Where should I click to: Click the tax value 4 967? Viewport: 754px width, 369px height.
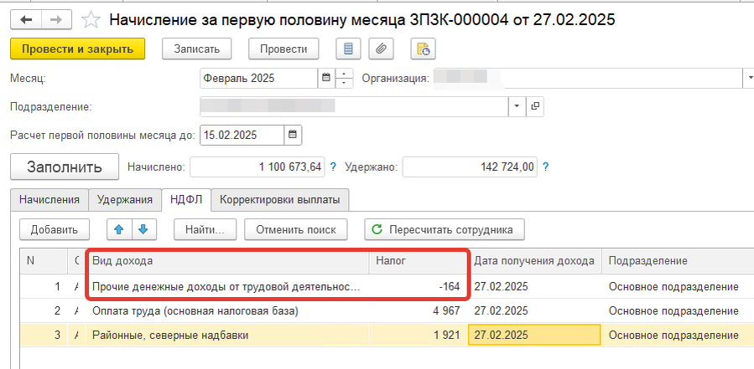(x=445, y=311)
